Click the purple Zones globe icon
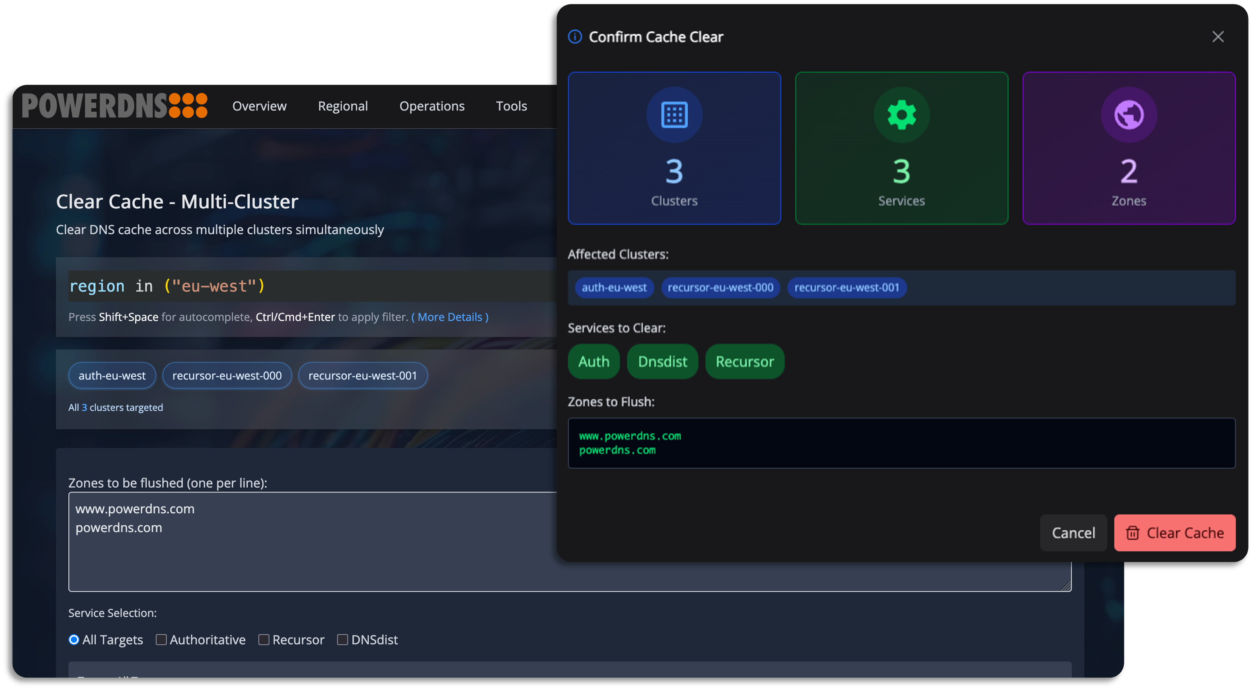 (1128, 115)
